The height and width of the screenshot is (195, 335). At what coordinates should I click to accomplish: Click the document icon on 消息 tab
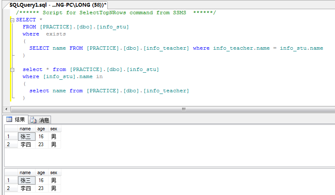33,120
